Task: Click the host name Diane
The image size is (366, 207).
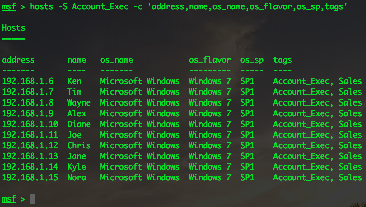Action: coord(79,124)
